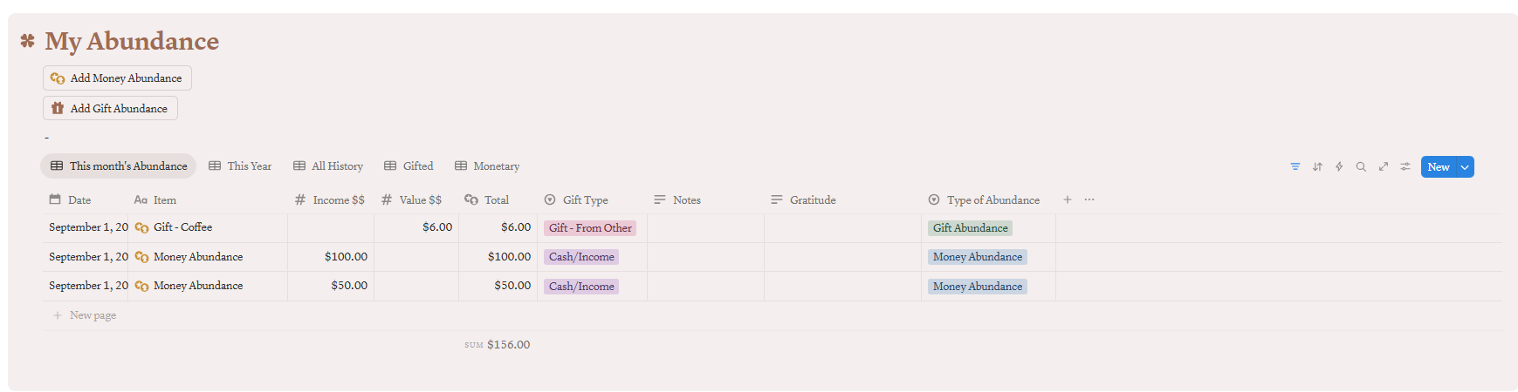
Task: Open view settings sliders icon
Action: (1405, 166)
